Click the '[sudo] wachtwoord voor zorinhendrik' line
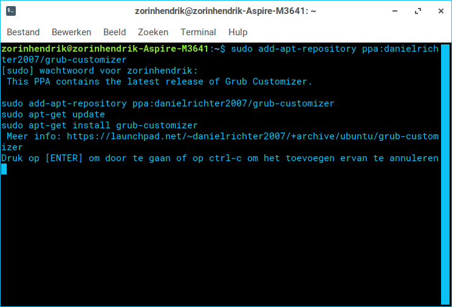The image size is (452, 307). (100, 71)
